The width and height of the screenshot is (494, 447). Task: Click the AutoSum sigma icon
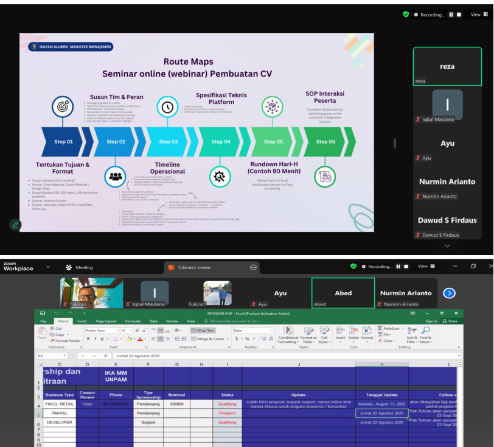click(x=380, y=328)
